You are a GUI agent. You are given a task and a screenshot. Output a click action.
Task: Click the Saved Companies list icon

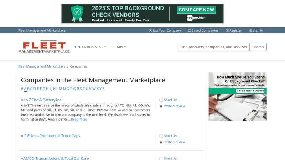tap(190, 31)
